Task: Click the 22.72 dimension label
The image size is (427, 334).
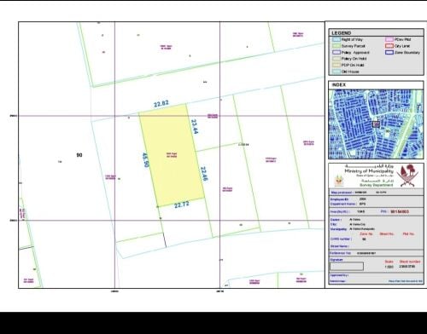Action: point(182,204)
